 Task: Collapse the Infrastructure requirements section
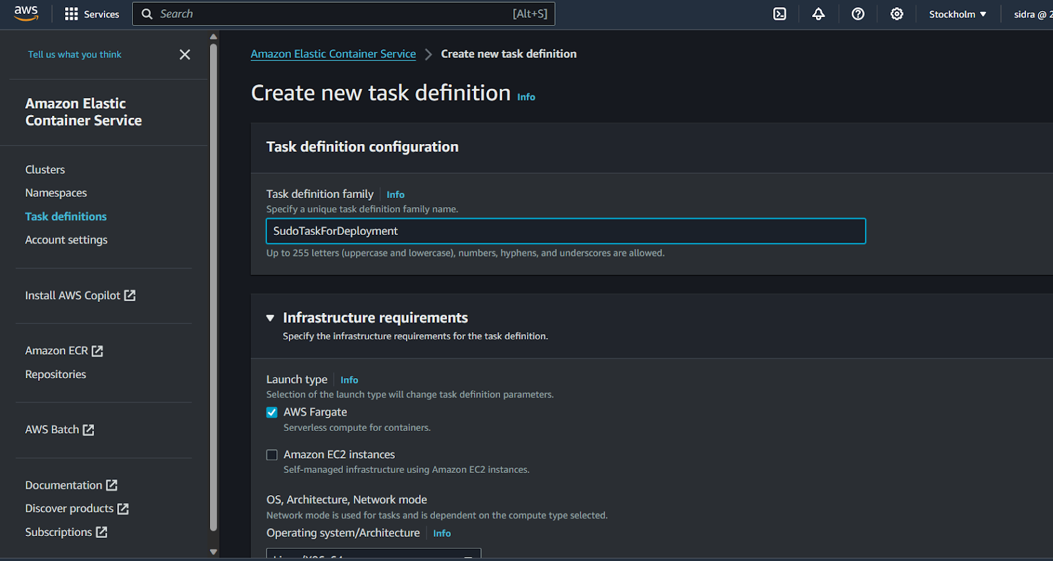(x=270, y=318)
